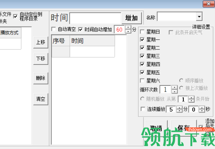
Task: Select the 随机播放 radio button
Action: 142,99
